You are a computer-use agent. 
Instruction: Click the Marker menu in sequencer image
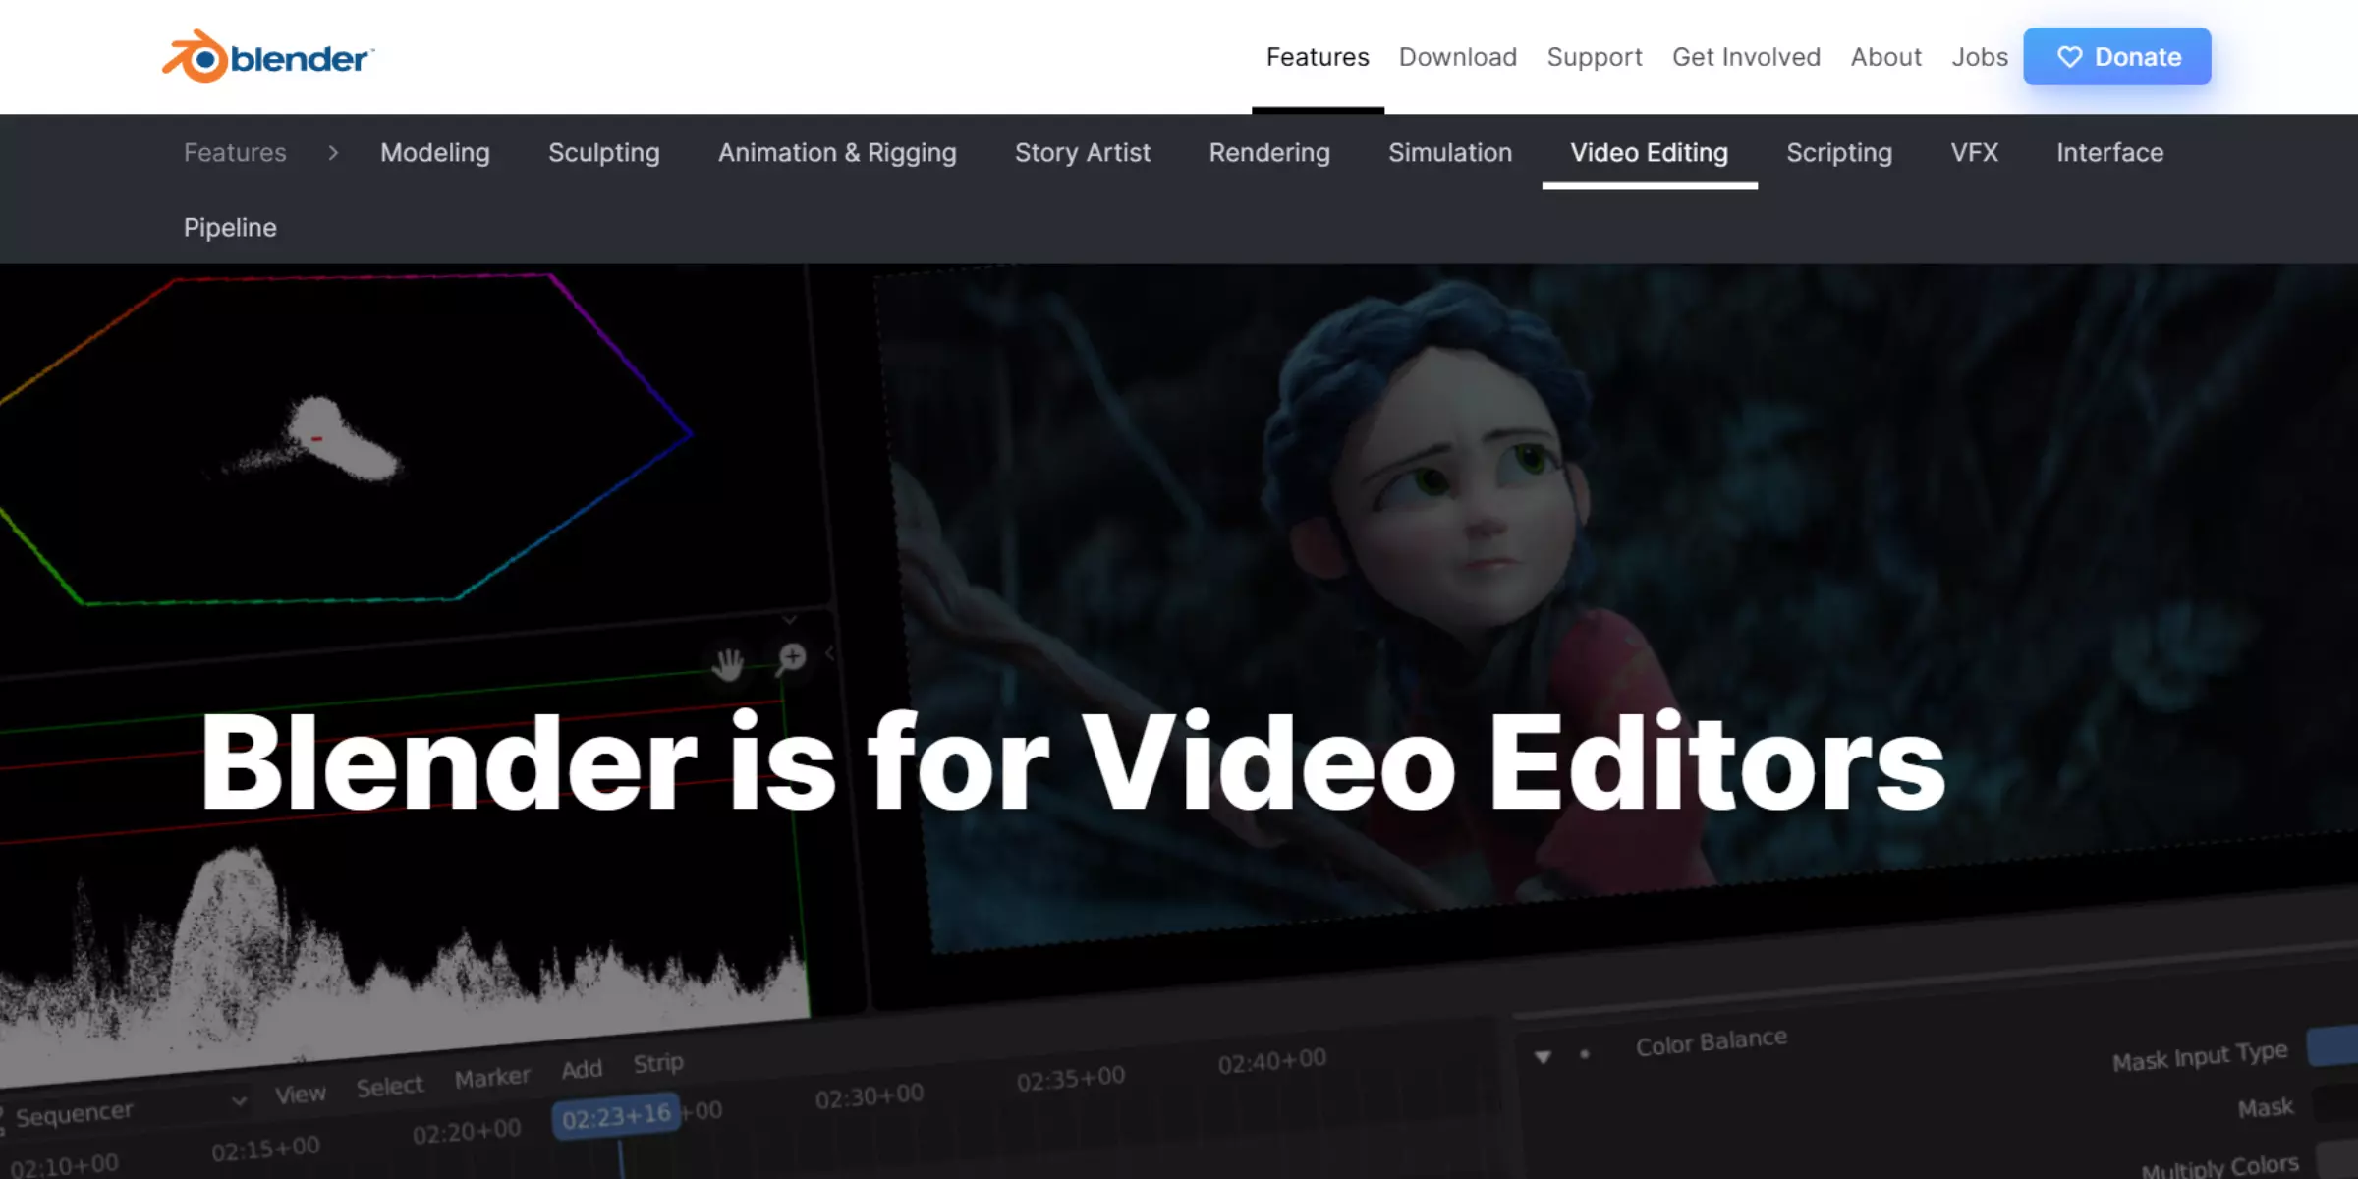pos(492,1078)
